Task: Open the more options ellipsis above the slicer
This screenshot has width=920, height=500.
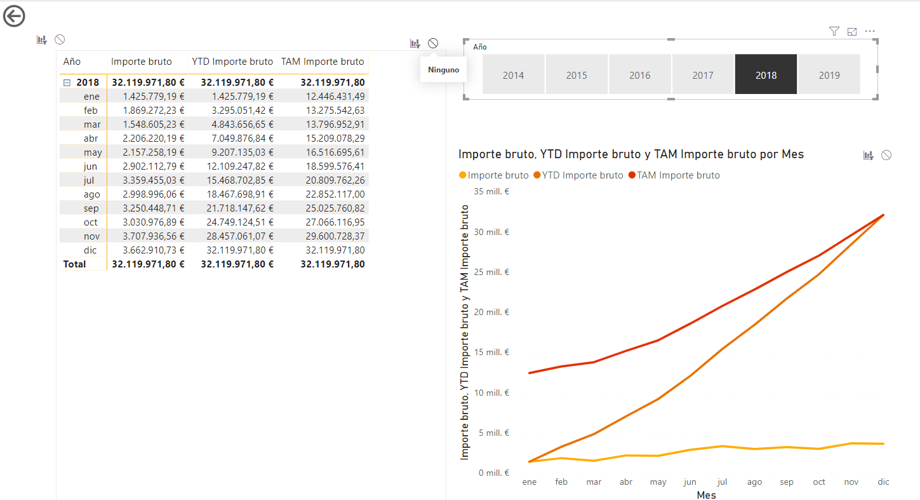Action: coord(870,31)
